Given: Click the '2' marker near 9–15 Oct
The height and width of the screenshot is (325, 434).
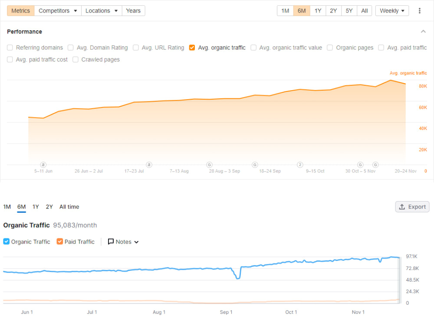Looking at the screenshot, I should 300,165.
